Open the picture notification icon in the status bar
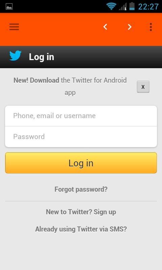The image size is (162, 270). (x=9, y=6)
